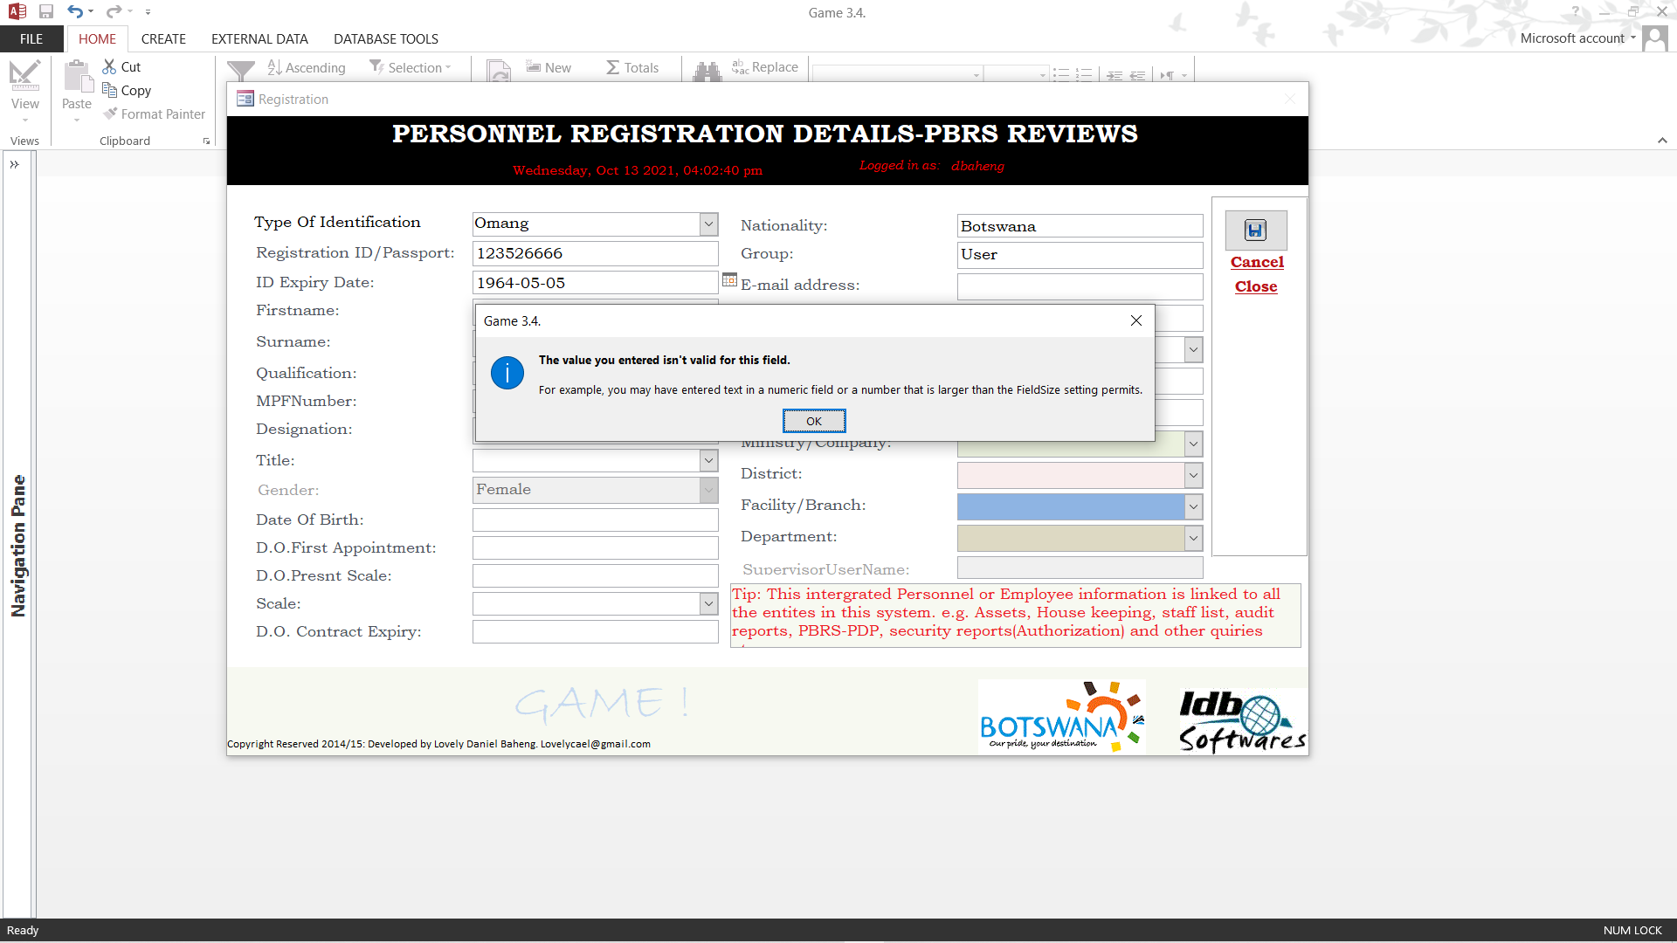Click the D.O. Contract Expiry field
This screenshot has width=1677, height=943.
(x=596, y=631)
